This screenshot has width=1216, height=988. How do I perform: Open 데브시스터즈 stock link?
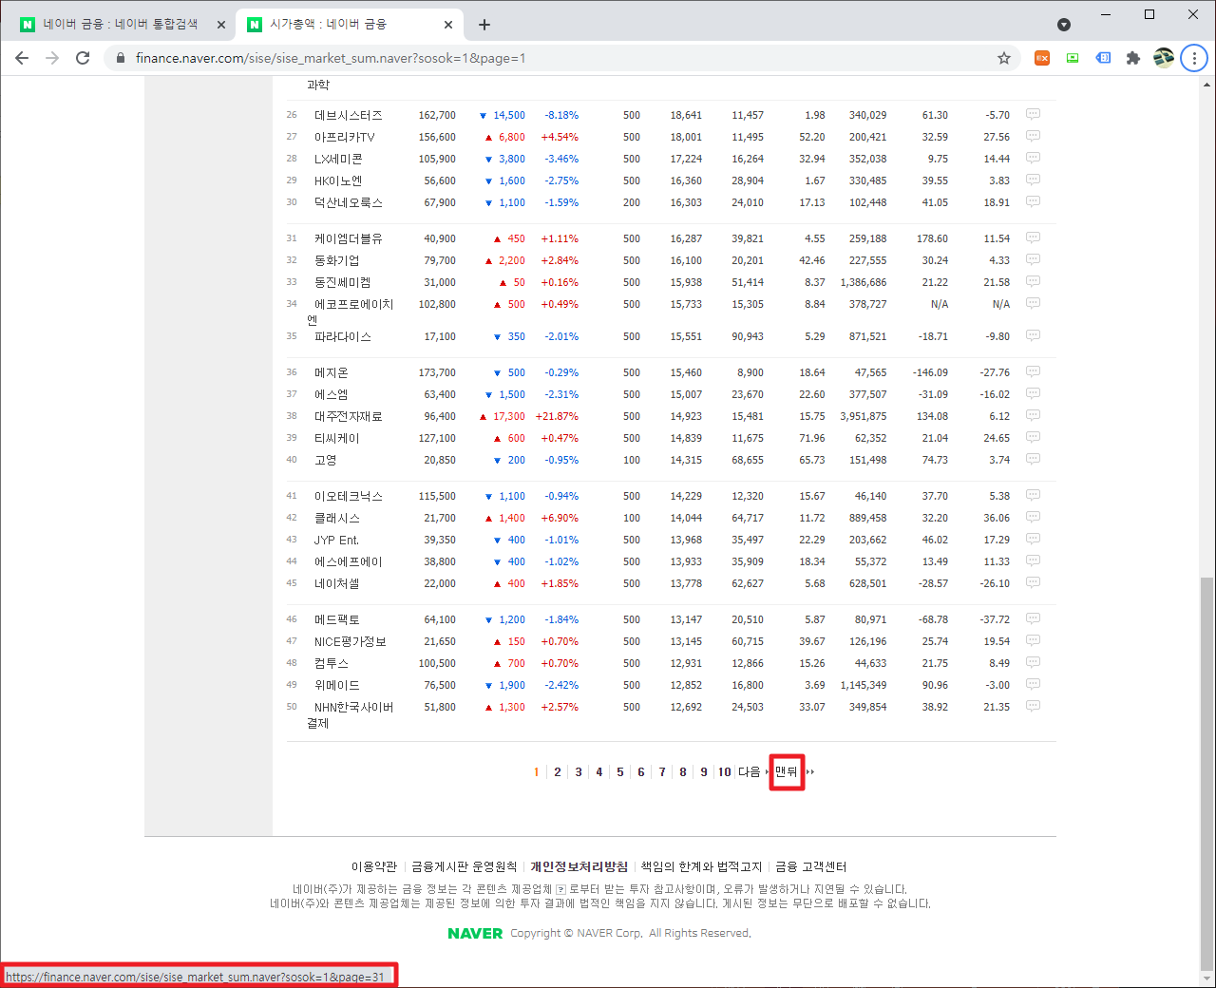(348, 115)
